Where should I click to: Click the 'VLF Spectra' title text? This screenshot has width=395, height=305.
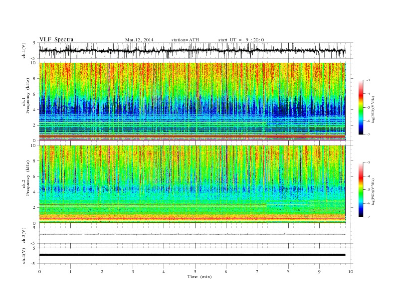pos(56,39)
